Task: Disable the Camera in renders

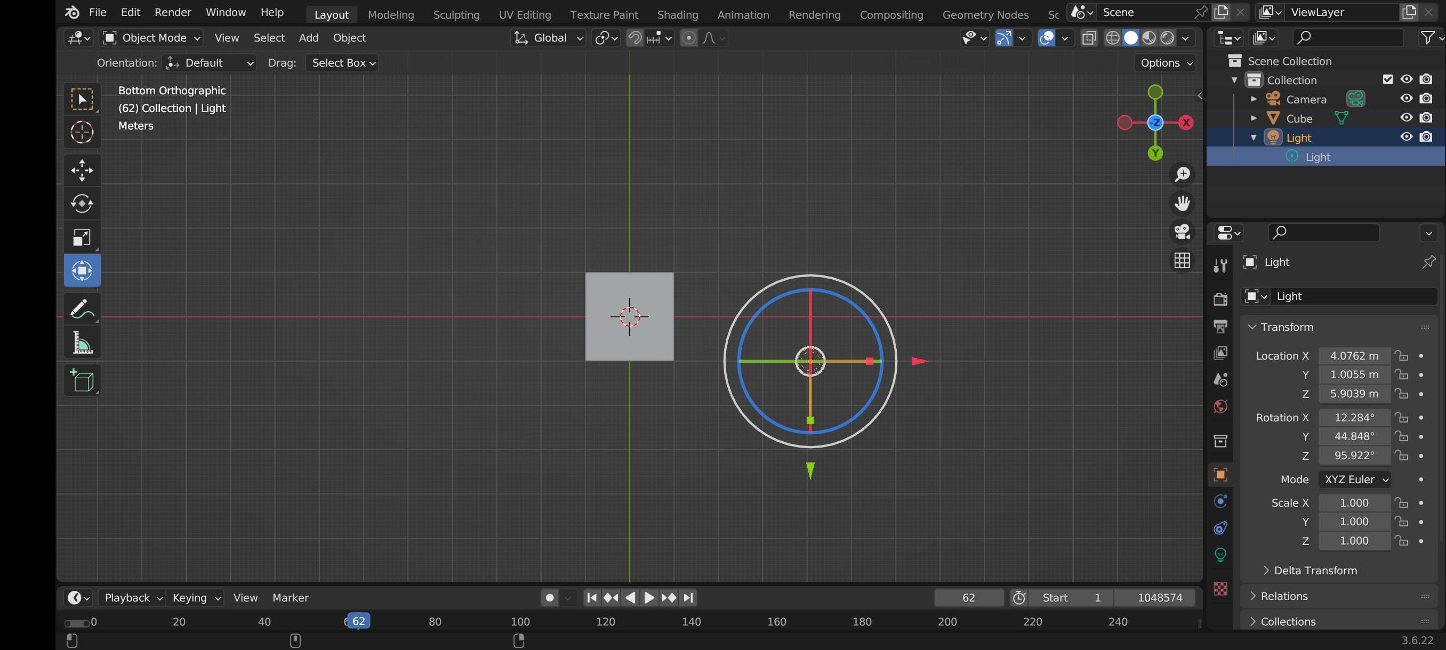Action: click(x=1426, y=99)
